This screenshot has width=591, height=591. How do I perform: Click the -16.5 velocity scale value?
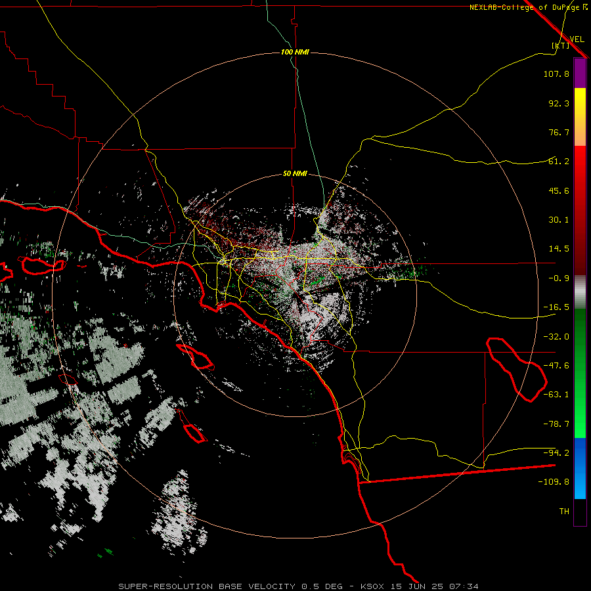[556, 307]
